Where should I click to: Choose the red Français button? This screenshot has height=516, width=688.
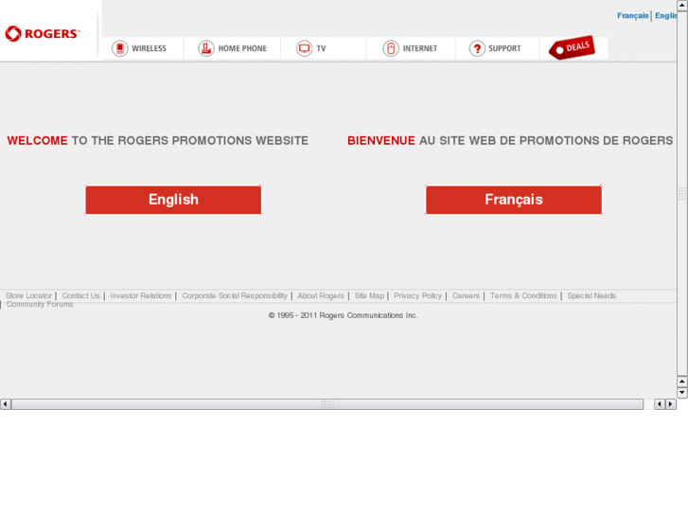coord(514,200)
